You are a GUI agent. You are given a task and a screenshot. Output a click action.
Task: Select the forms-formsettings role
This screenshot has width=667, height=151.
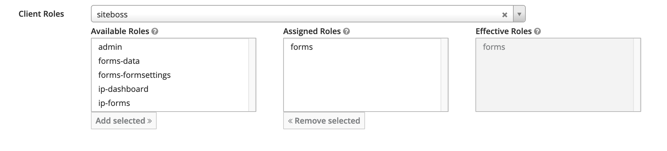pos(134,75)
